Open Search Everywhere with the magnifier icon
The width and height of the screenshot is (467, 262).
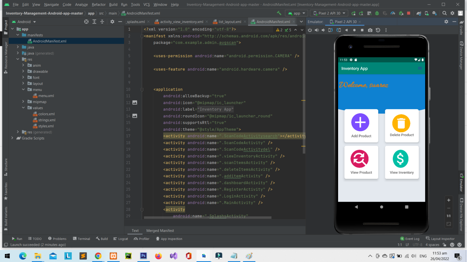[x=445, y=13]
